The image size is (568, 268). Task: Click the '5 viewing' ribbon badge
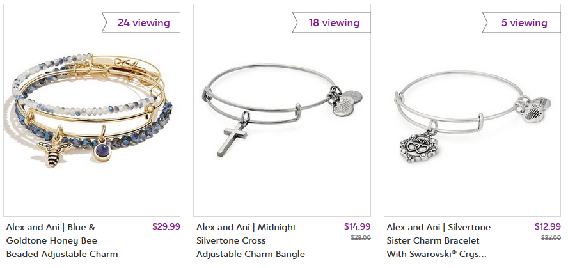pos(522,22)
